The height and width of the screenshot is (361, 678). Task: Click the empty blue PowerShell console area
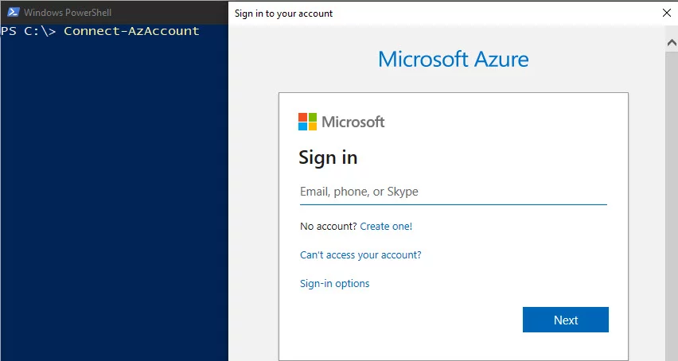[114, 199]
